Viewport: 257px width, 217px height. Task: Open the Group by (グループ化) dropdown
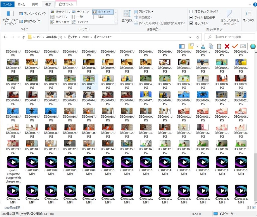point(143,12)
